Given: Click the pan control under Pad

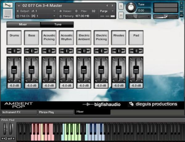Looking at the screenshot, I should click(x=136, y=51).
